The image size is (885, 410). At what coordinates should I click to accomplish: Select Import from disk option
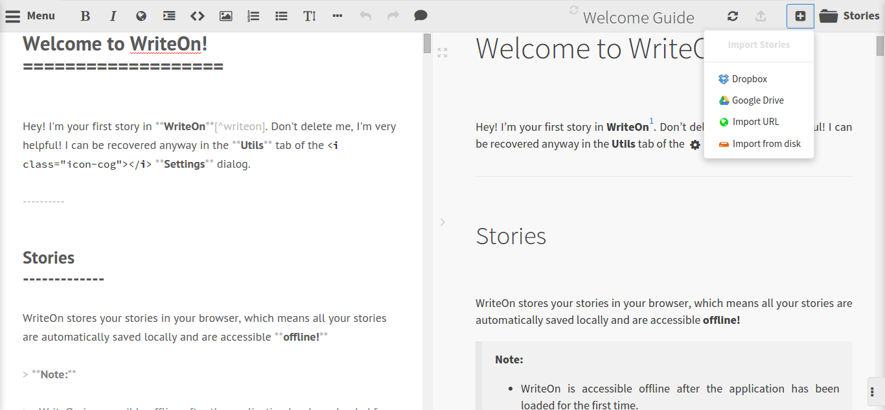[x=759, y=144]
